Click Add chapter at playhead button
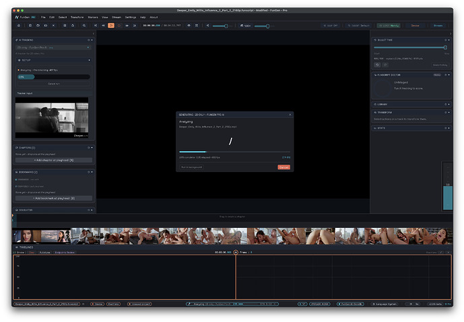The image size is (464, 322). pyautogui.click(x=54, y=160)
